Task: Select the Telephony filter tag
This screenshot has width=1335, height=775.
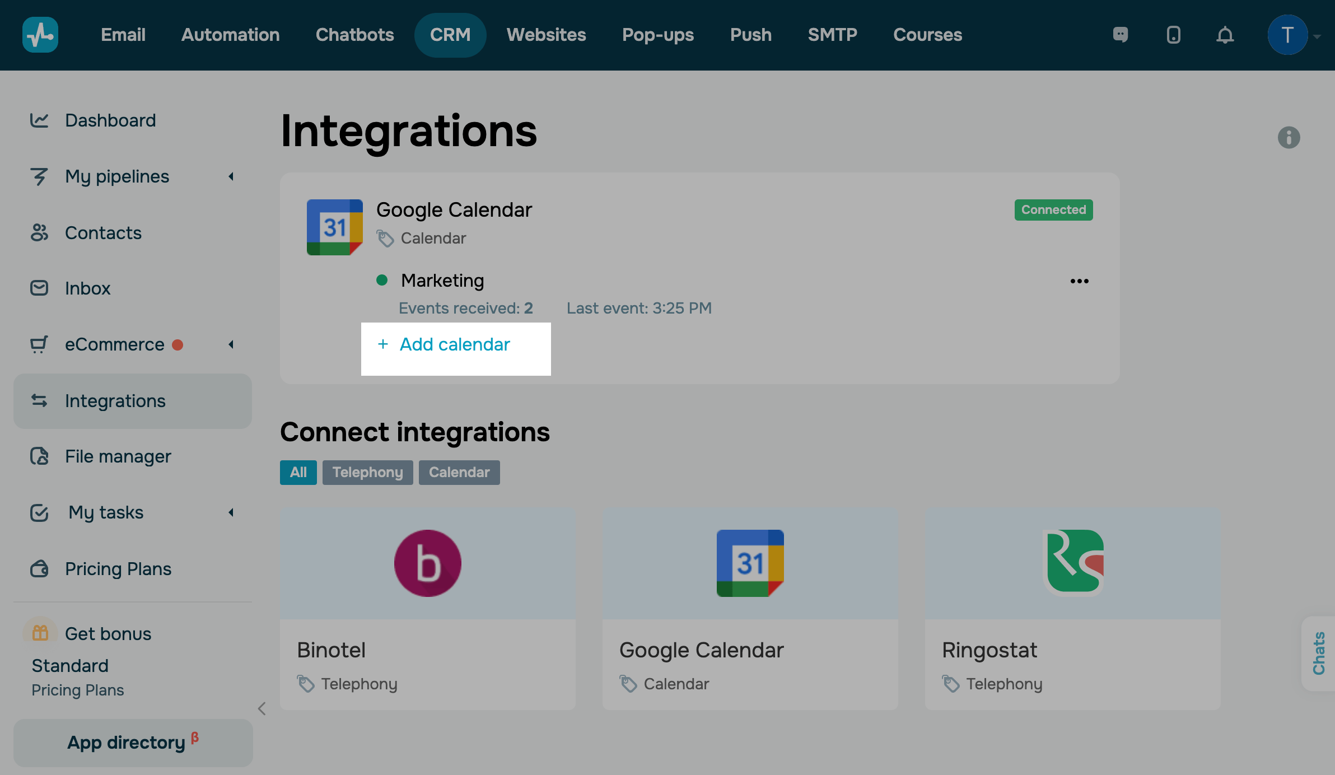Action: (x=367, y=472)
